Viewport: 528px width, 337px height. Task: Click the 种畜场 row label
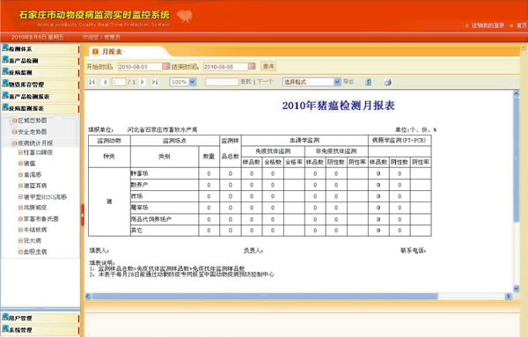tap(139, 173)
